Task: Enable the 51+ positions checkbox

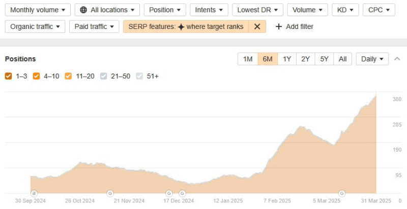Action: (139, 76)
